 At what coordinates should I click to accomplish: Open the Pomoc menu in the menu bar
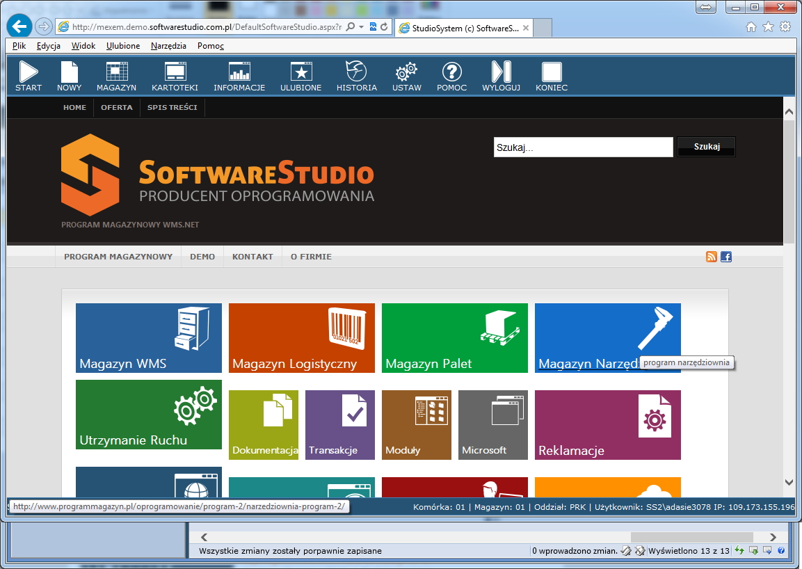[211, 45]
